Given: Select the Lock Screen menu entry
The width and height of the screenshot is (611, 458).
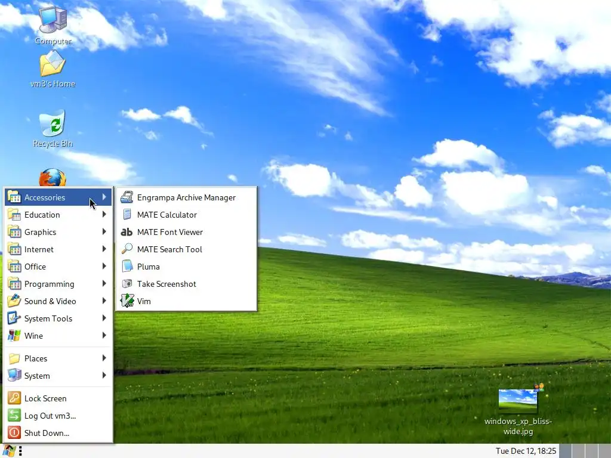Looking at the screenshot, I should pyautogui.click(x=58, y=398).
